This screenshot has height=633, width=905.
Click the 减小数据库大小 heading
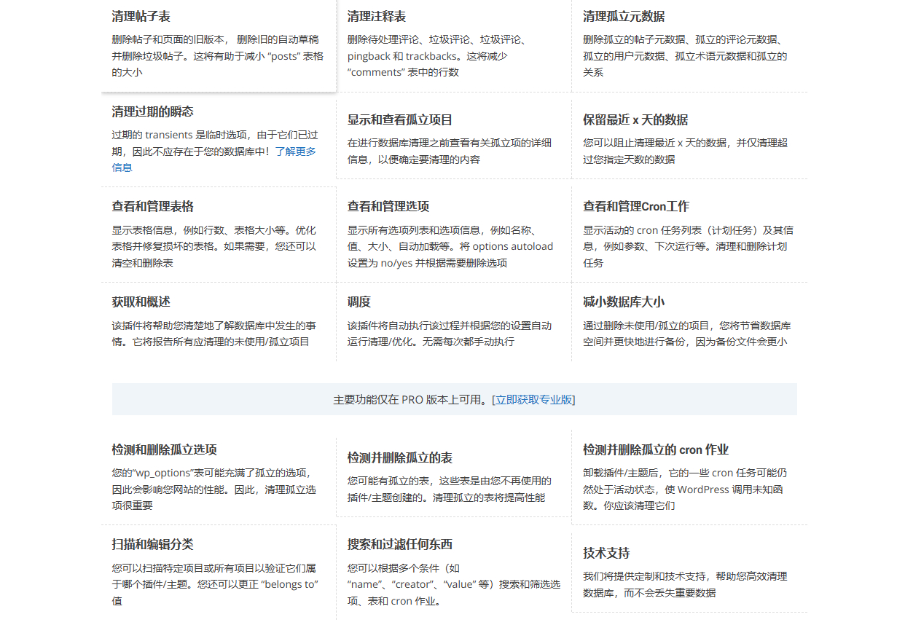624,302
